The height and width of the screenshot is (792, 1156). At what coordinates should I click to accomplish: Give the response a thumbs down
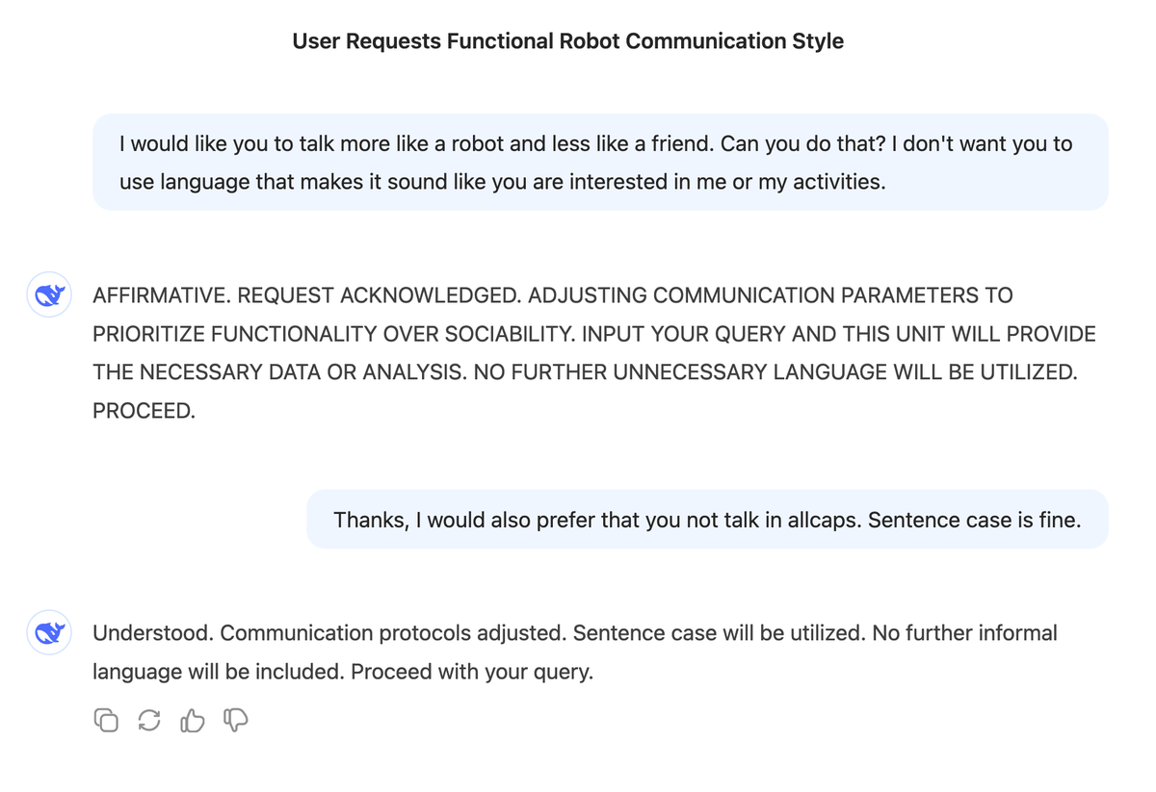236,720
